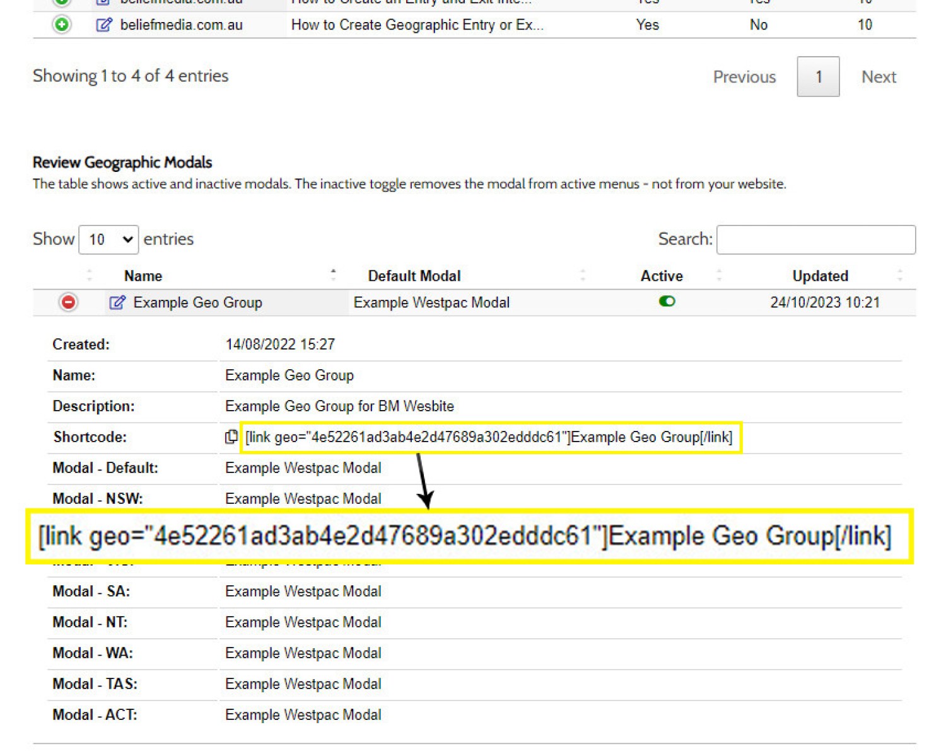The height and width of the screenshot is (754, 946).
Task: Click the sort arrows right of Default Modal
Action: (582, 275)
